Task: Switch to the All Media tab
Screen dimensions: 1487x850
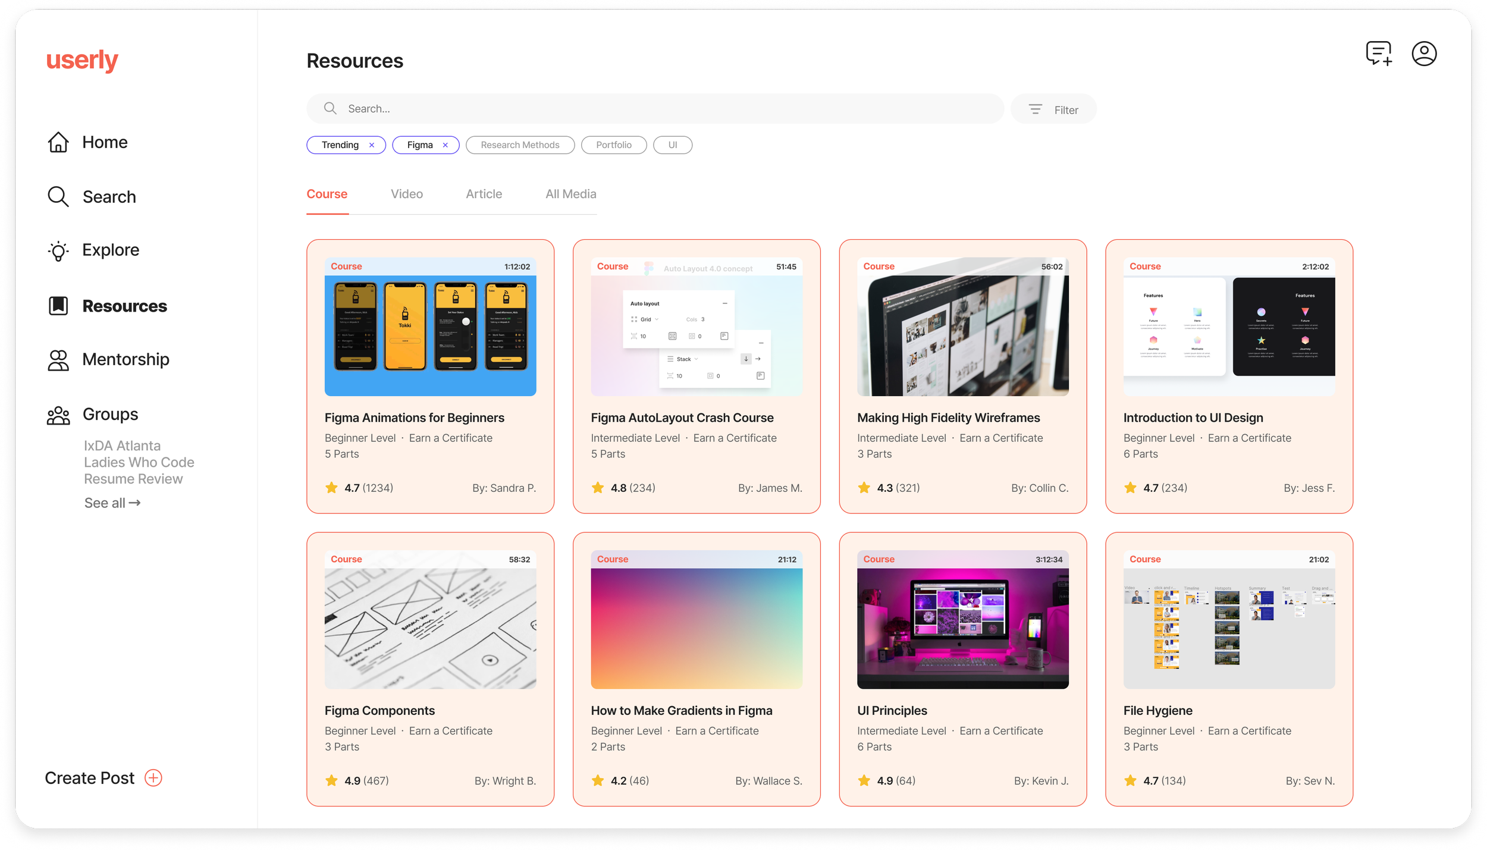Action: (x=570, y=194)
